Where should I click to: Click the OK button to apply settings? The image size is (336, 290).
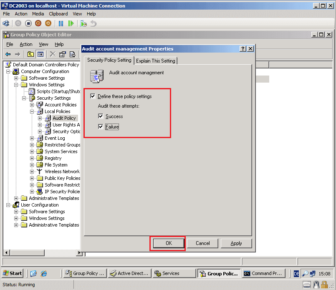pos(168,243)
